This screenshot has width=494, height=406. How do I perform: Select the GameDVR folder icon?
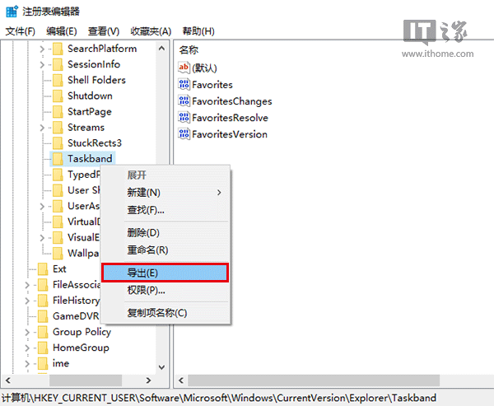tap(43, 316)
